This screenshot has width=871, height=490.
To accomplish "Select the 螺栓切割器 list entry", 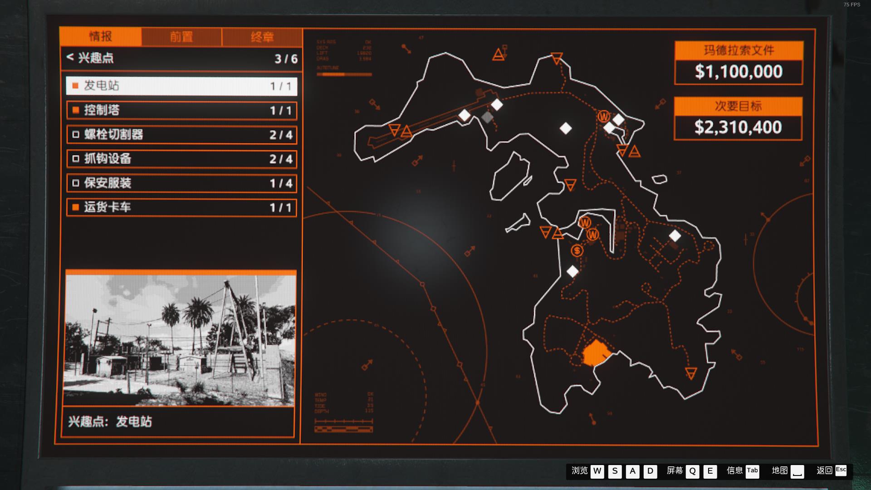I will [x=181, y=135].
